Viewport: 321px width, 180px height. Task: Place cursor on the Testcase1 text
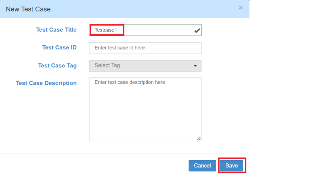106,30
